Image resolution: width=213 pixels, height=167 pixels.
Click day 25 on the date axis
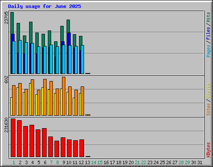click(162, 162)
